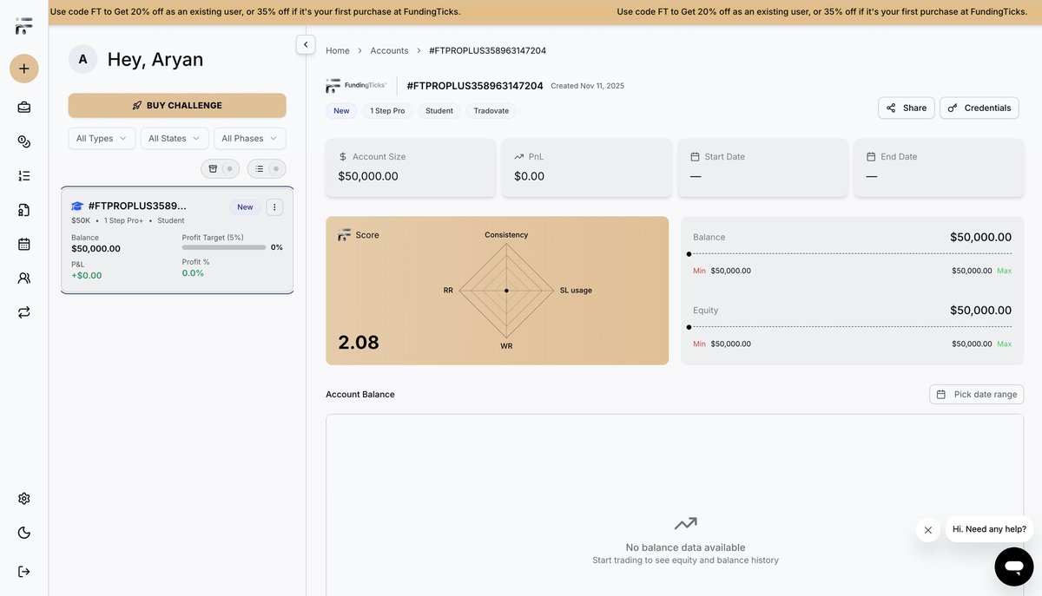
Task: Click the New tag under account title
Action: pos(341,111)
